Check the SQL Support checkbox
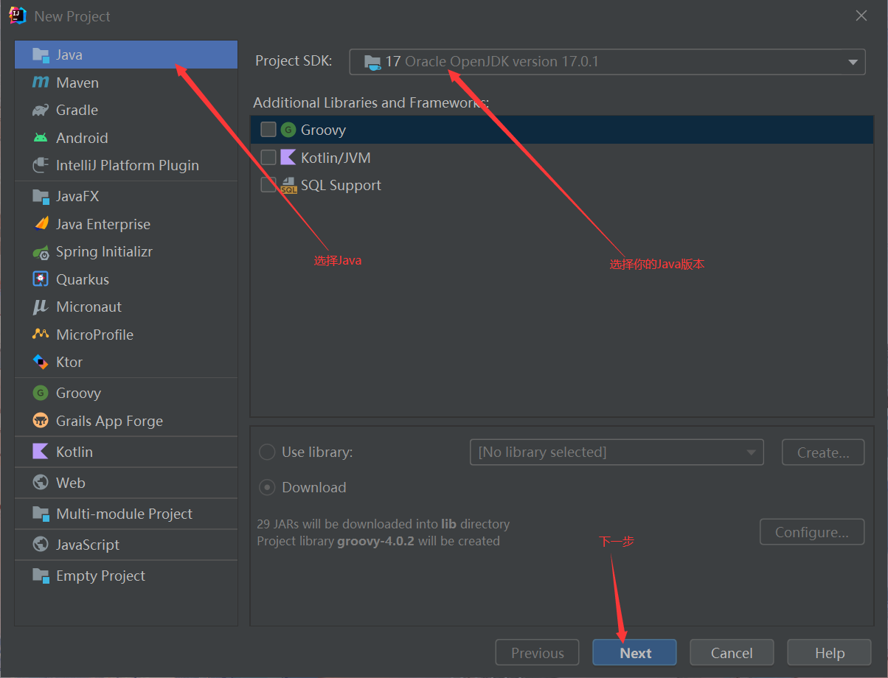 268,185
